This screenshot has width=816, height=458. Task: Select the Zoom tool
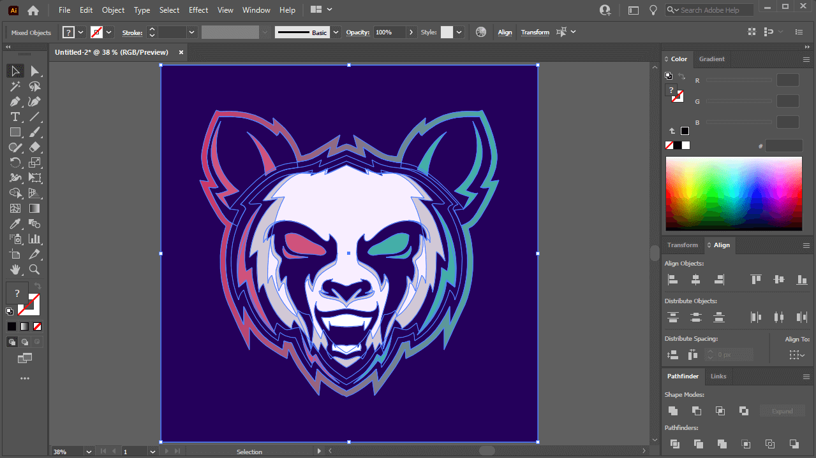point(35,269)
